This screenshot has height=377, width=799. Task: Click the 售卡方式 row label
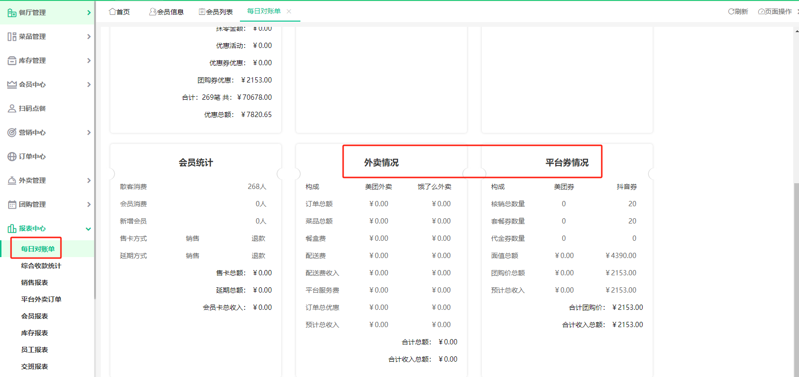point(133,238)
